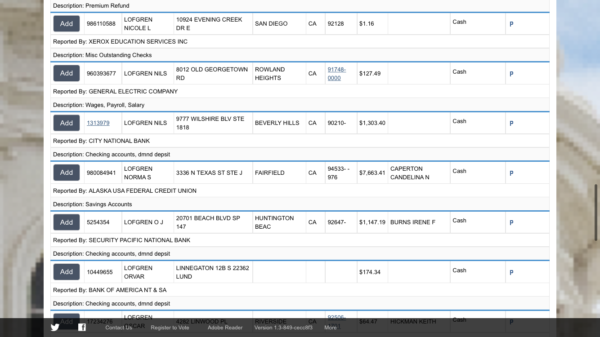600x337 pixels.
Task: Add Lofgren Nils Beverly Hills property
Action: [67, 123]
